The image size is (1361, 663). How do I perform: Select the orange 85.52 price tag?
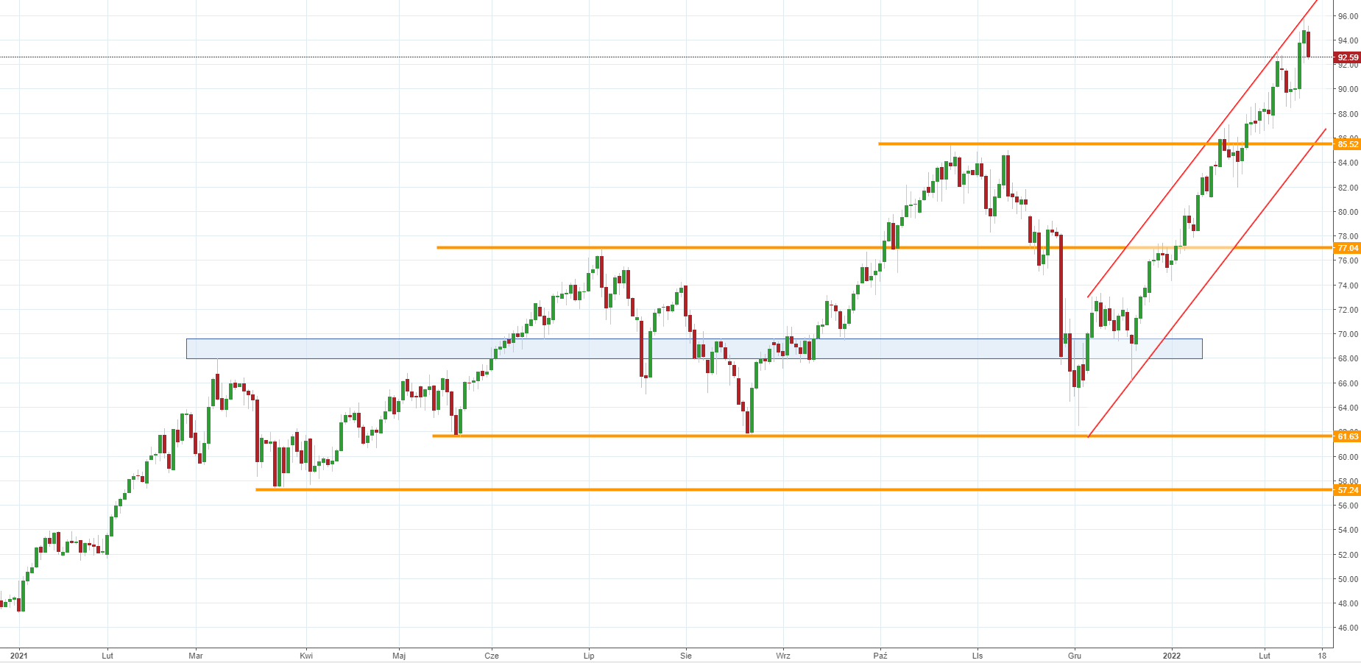tap(1347, 144)
